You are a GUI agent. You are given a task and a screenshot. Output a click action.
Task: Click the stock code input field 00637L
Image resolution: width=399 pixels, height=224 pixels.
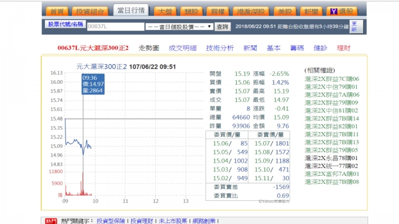(x=115, y=27)
